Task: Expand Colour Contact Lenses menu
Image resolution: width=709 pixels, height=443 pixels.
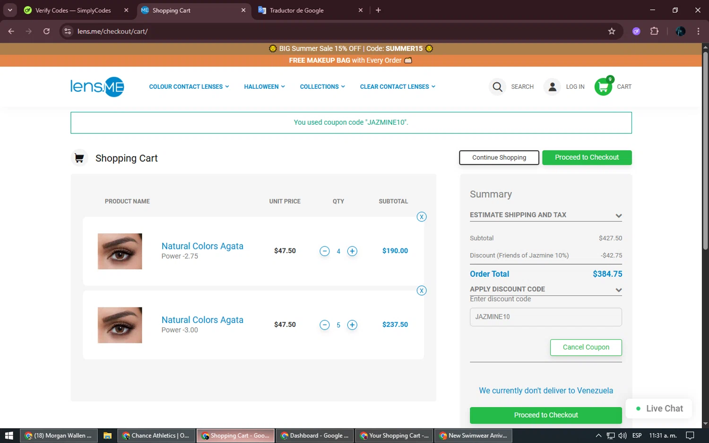Action: [x=189, y=87]
